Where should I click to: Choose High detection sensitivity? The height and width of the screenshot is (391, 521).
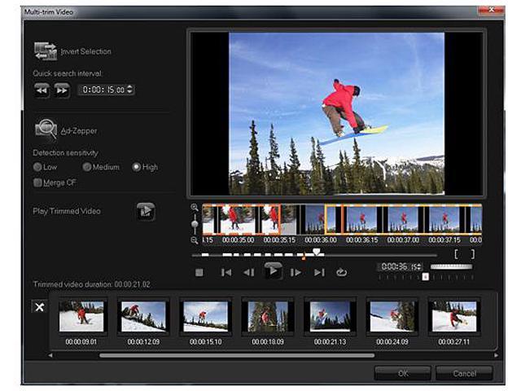(x=136, y=167)
